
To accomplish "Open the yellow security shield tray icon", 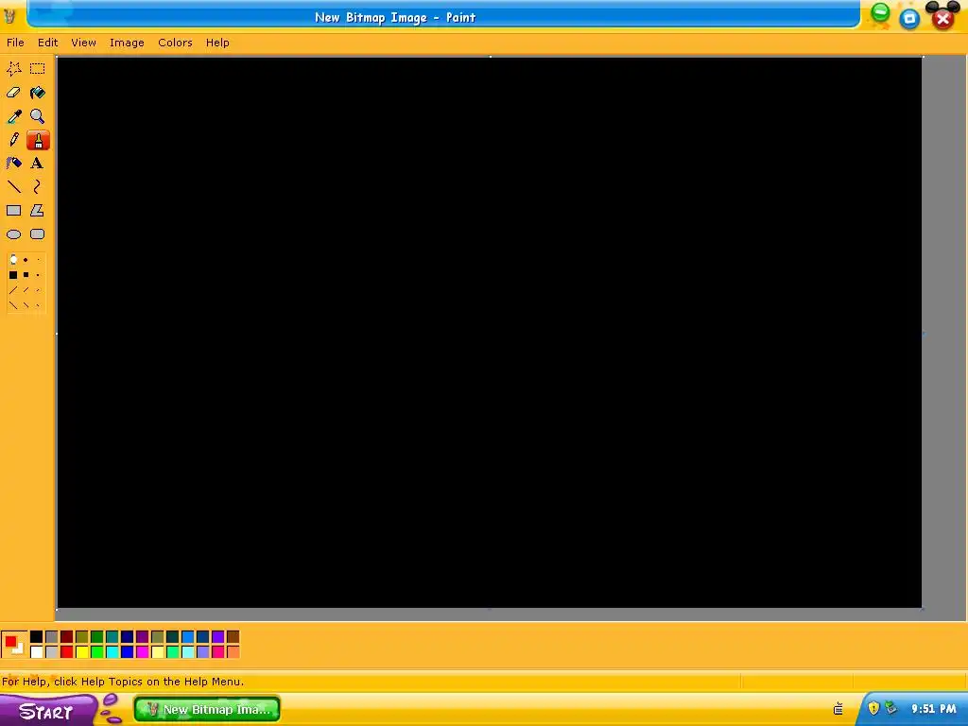I will pos(873,708).
